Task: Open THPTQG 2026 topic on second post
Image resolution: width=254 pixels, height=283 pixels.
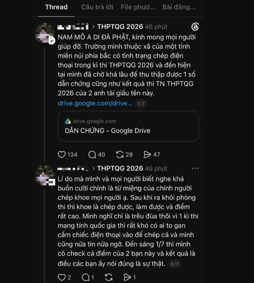Action: (x=120, y=168)
